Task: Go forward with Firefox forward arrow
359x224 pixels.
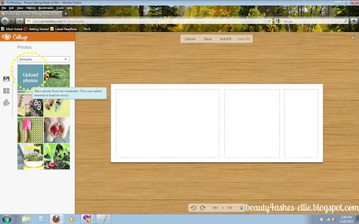Action: click(x=11, y=21)
